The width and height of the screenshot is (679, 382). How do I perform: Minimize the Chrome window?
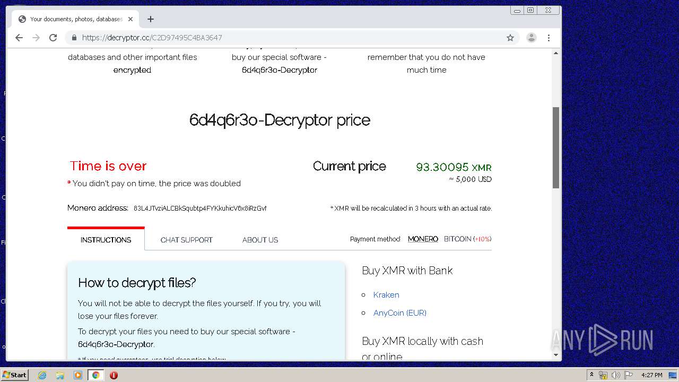(x=517, y=10)
